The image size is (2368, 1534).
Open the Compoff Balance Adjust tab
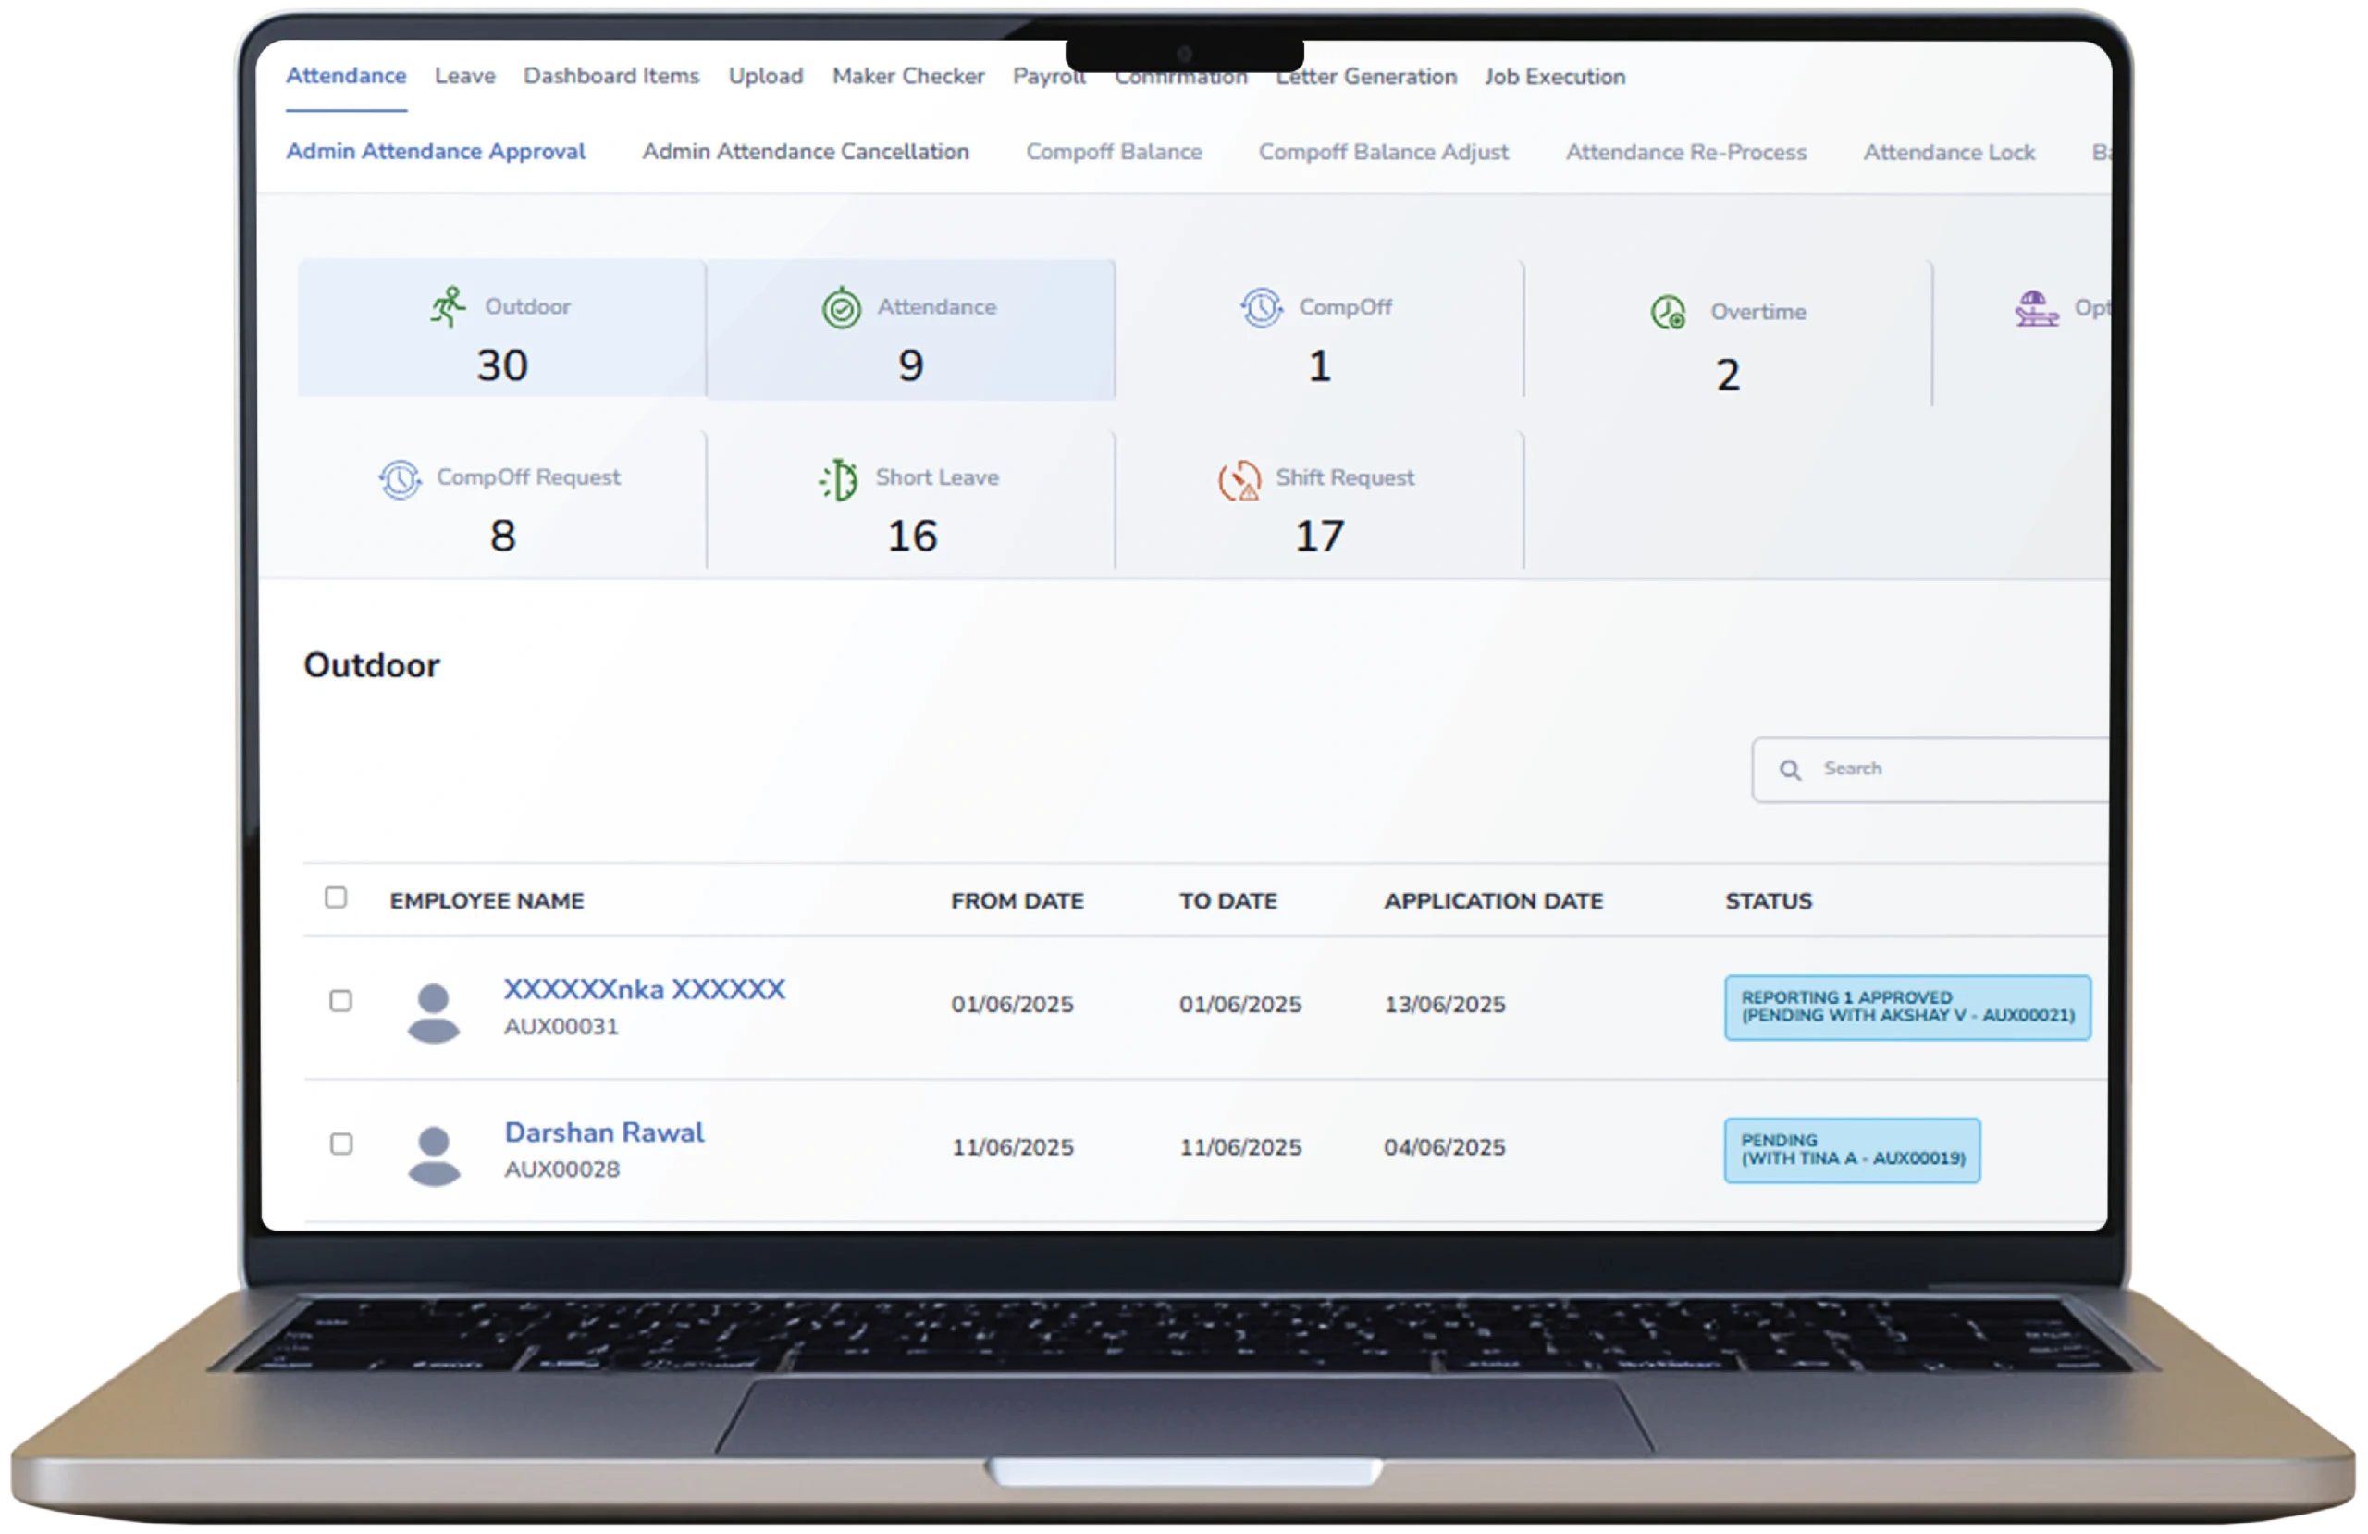1382,153
